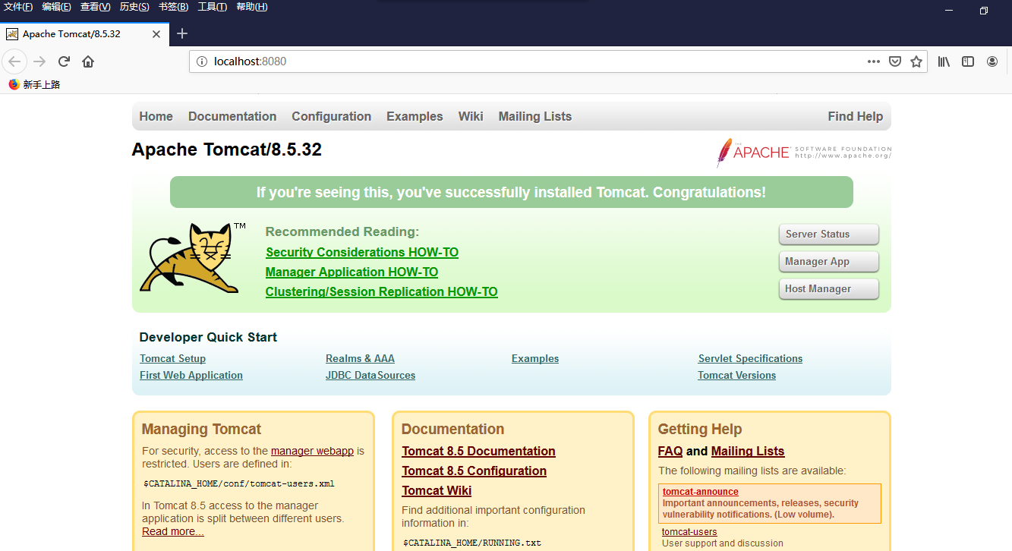This screenshot has height=551, width=1012.
Task: Open the Firefox account icon
Action: [992, 61]
